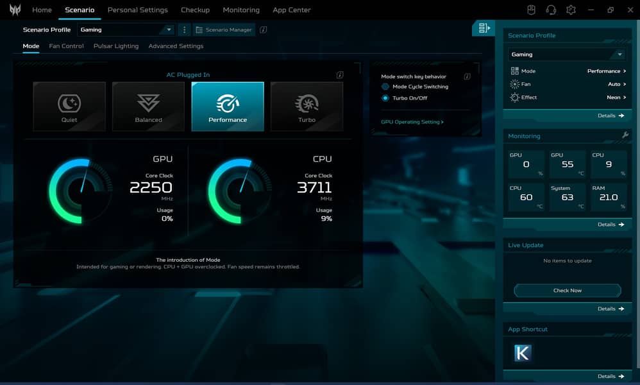This screenshot has height=385, width=640.
Task: Collapse the right sidebar panel icon
Action: 484,28
